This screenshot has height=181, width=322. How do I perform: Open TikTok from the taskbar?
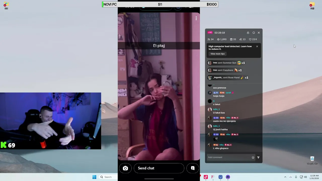coord(206,177)
